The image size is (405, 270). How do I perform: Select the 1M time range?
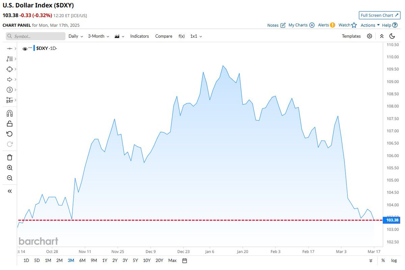tap(48, 261)
